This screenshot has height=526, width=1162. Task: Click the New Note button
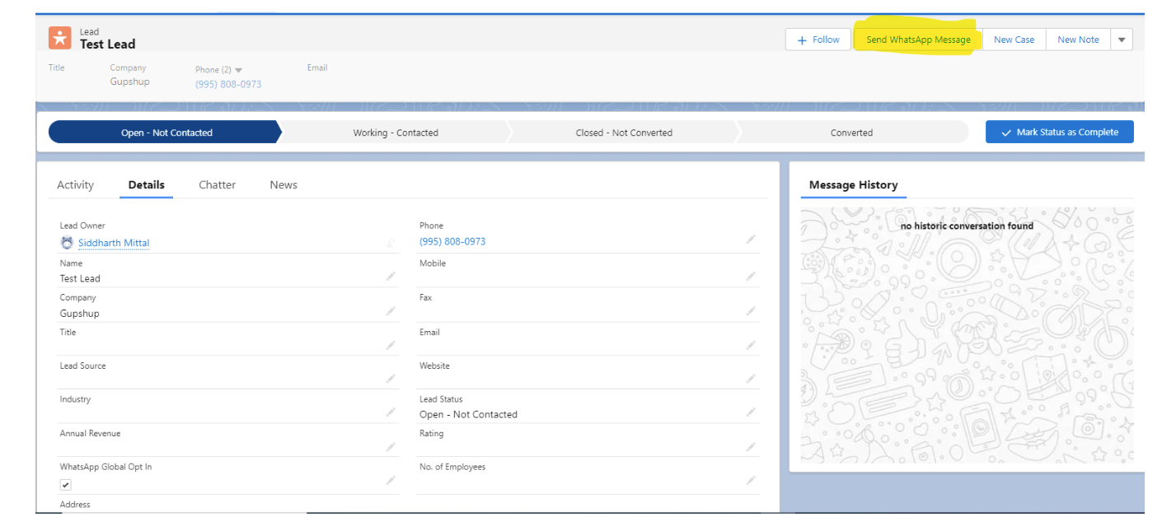(x=1078, y=40)
